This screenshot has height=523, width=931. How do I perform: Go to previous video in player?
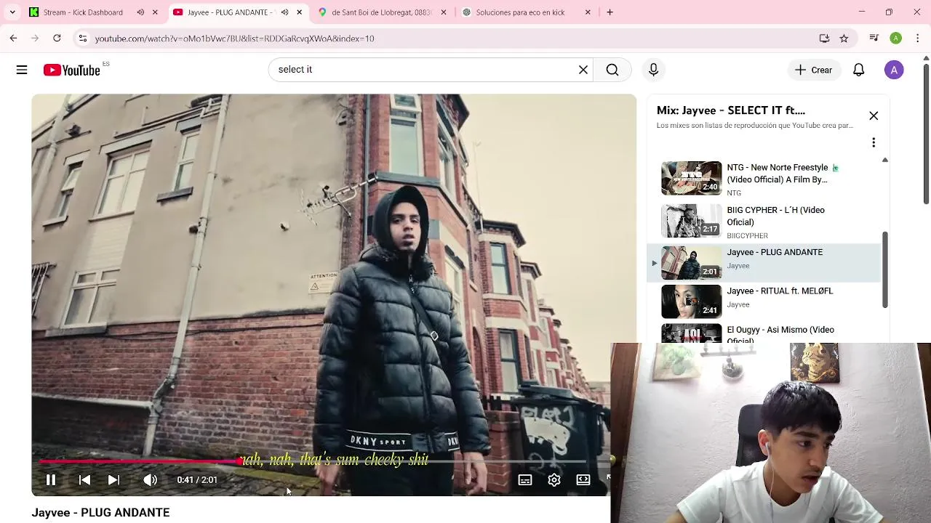(84, 480)
